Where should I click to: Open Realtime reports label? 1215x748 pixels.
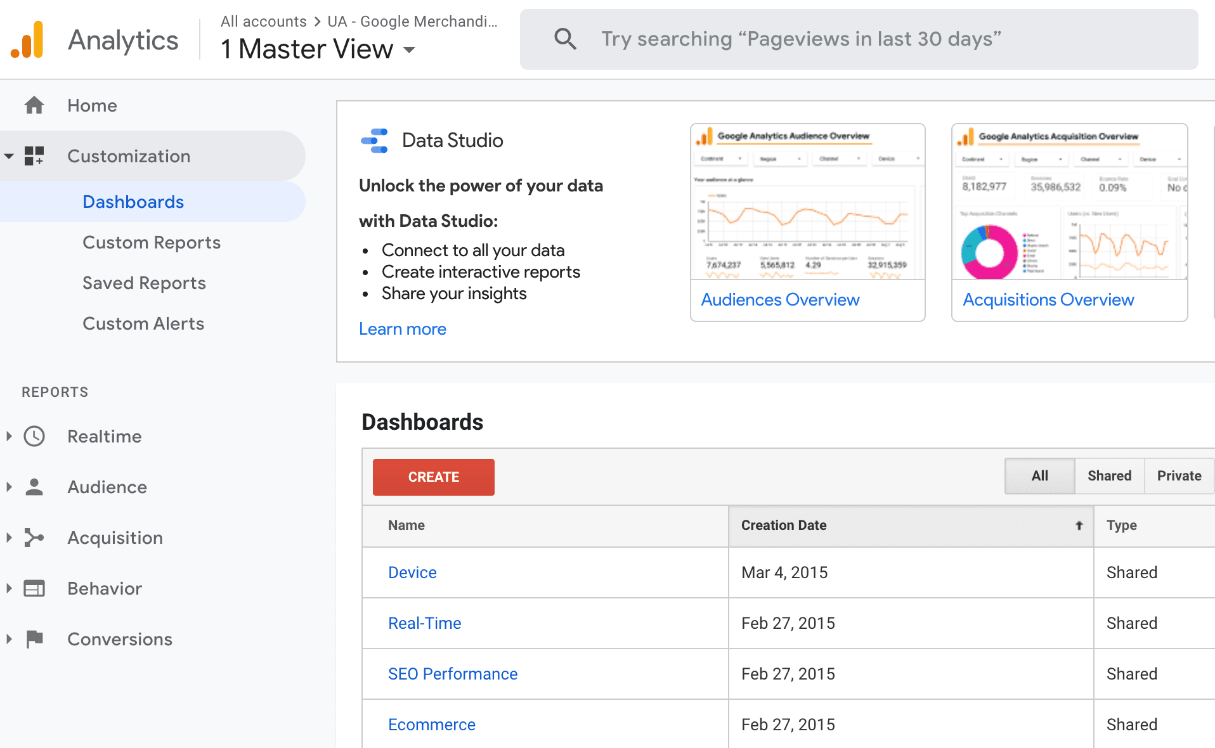point(105,436)
